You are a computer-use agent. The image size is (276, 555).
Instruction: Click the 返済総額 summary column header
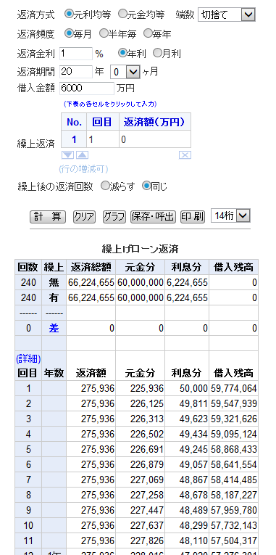pyautogui.click(x=91, y=267)
